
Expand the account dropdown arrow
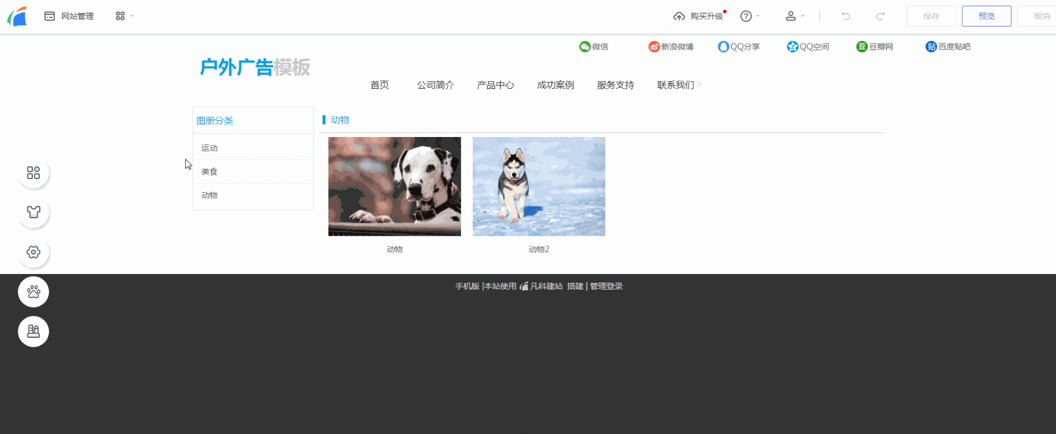803,16
